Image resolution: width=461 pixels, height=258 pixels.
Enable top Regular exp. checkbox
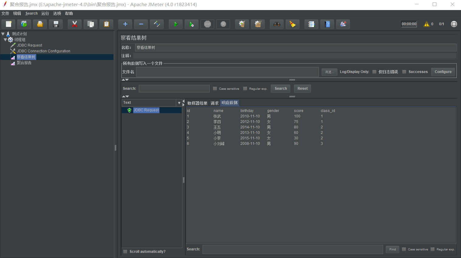(x=245, y=89)
